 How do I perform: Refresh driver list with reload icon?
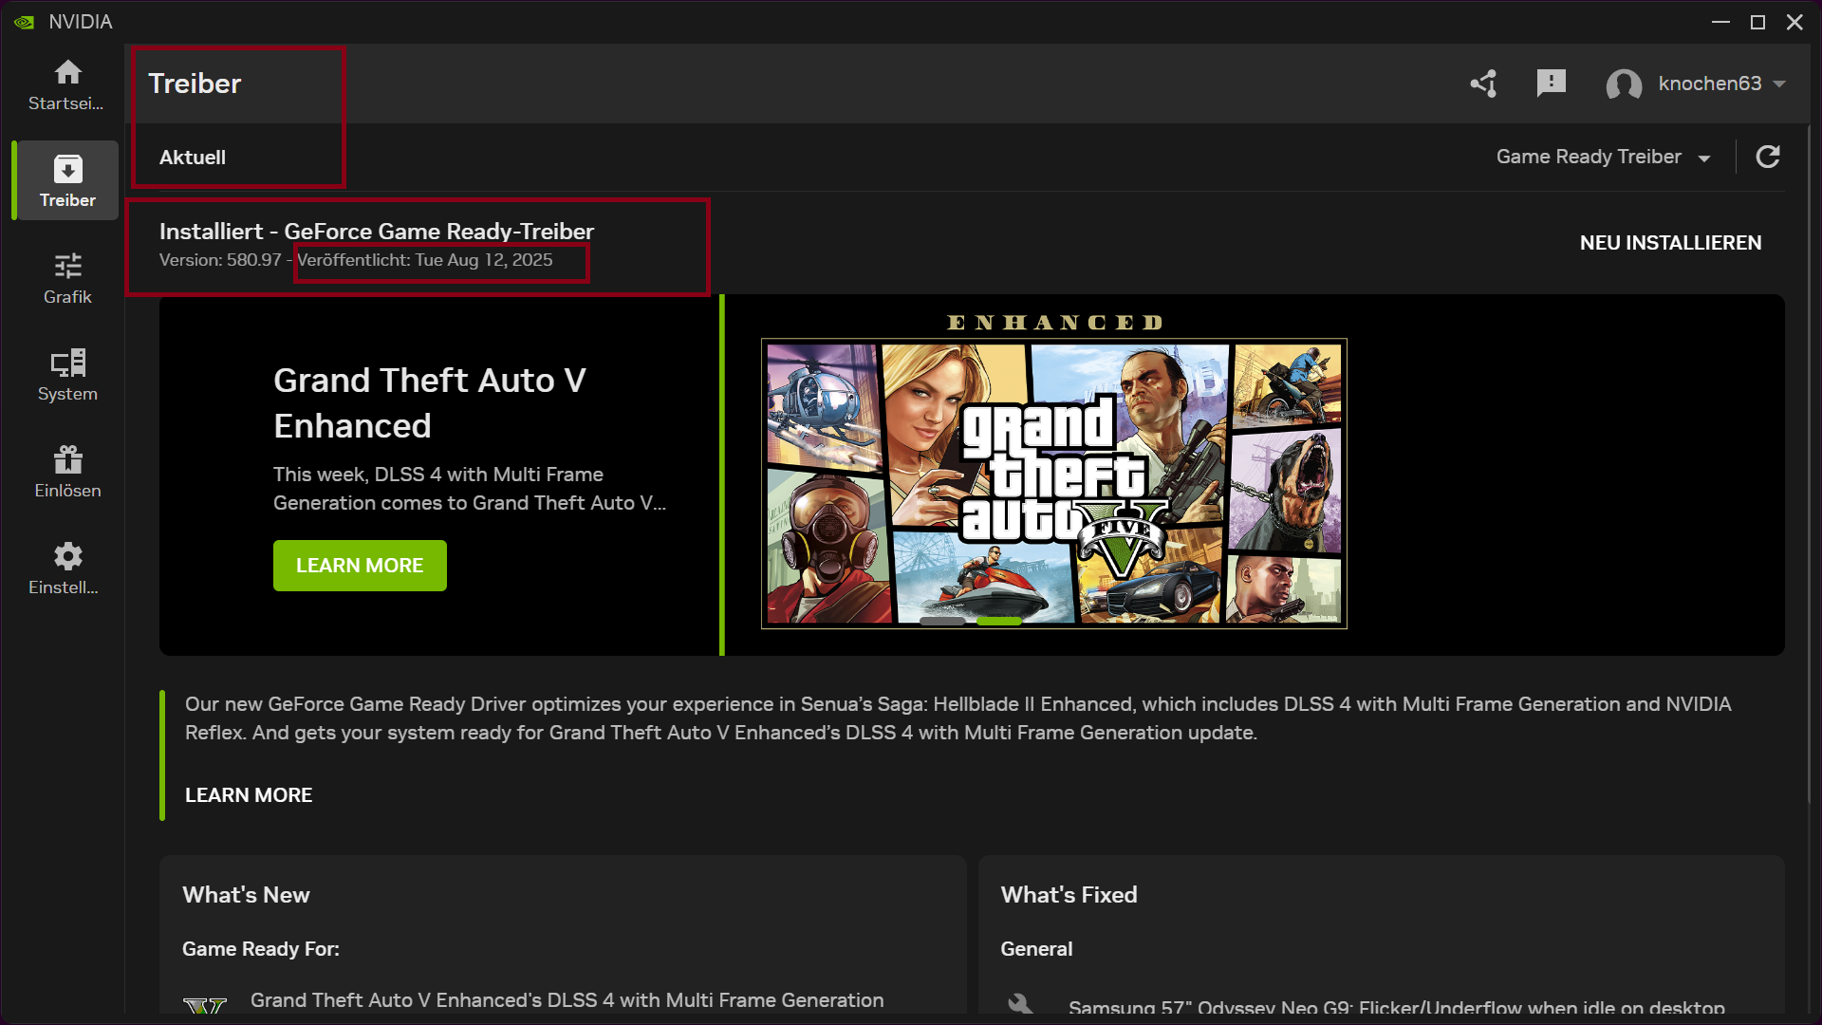(1768, 157)
